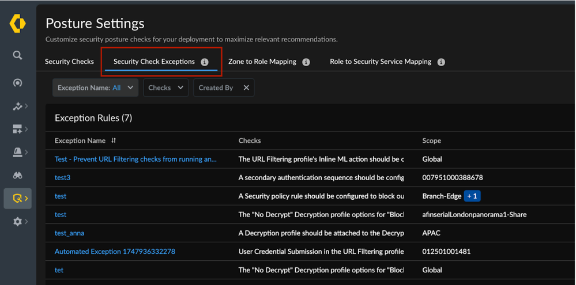The image size is (576, 285).
Task: Click the circular target icon in the sidebar
Action: point(17,83)
